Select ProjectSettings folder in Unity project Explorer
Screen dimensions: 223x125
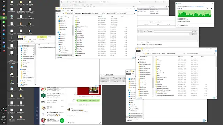(x=160, y=72)
